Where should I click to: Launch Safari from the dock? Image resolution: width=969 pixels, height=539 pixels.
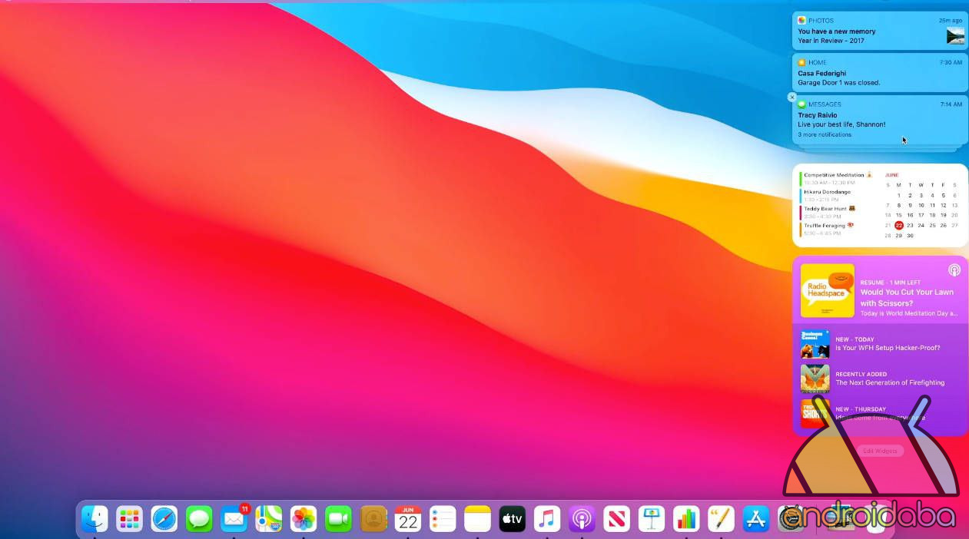pos(164,519)
